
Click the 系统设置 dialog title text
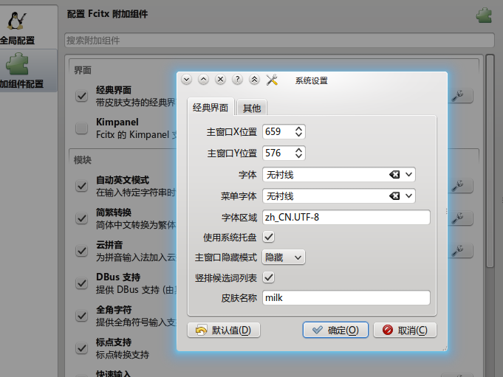click(312, 80)
